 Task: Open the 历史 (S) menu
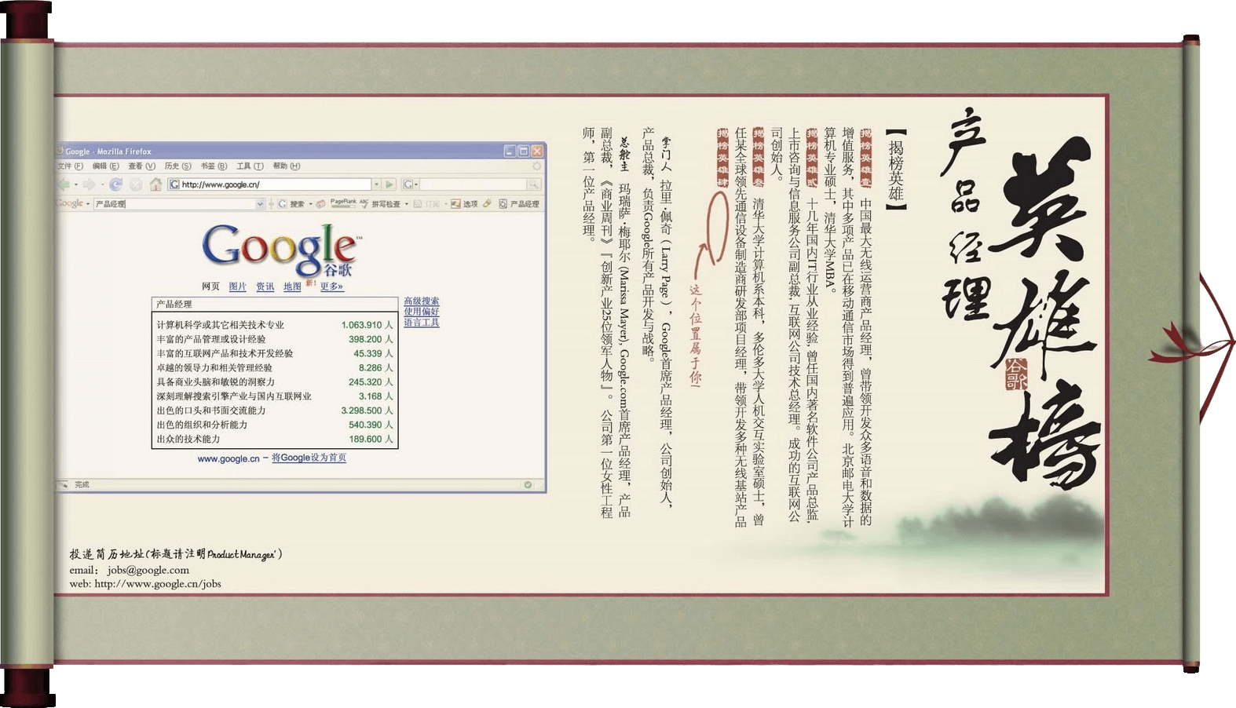[x=177, y=166]
